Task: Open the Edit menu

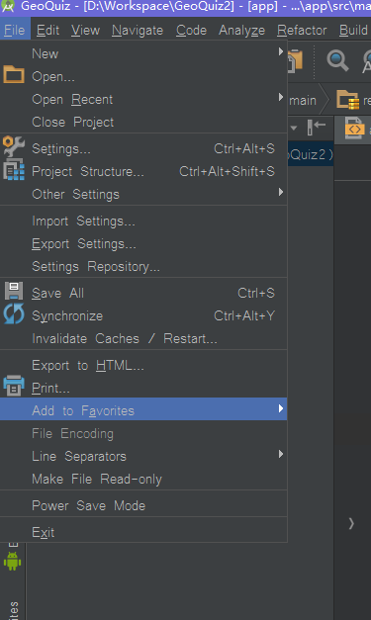Action: (x=47, y=30)
